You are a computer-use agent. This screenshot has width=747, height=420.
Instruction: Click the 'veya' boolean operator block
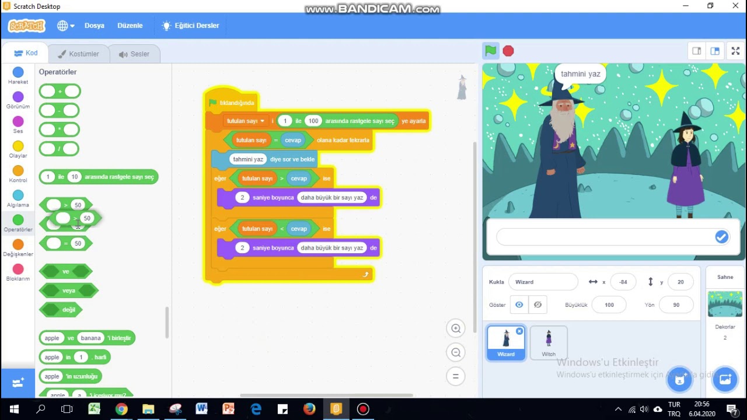click(x=69, y=290)
